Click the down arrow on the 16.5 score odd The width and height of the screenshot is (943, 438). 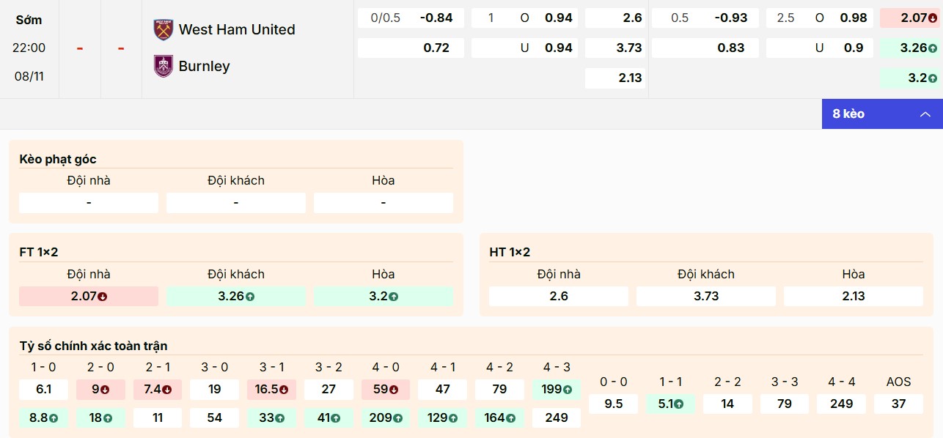[x=285, y=390]
